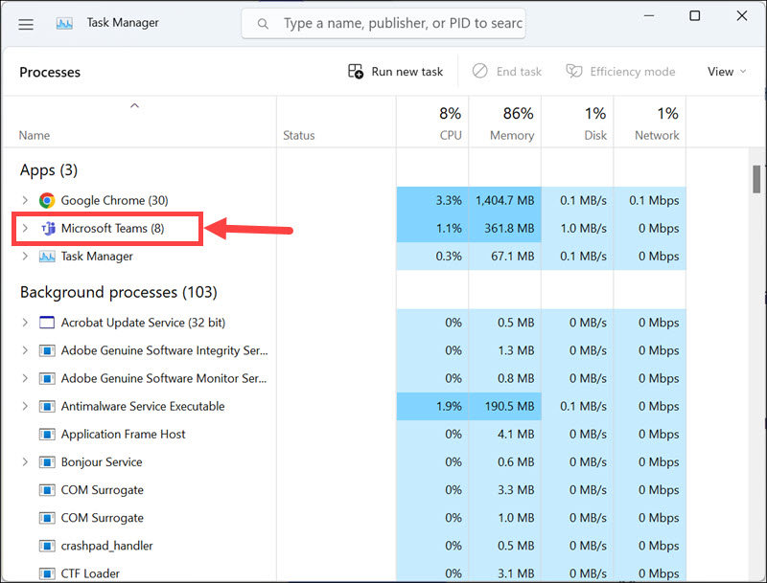The height and width of the screenshot is (583, 767).
Task: Click the Antimalware Service Executable icon
Action: pyautogui.click(x=47, y=406)
